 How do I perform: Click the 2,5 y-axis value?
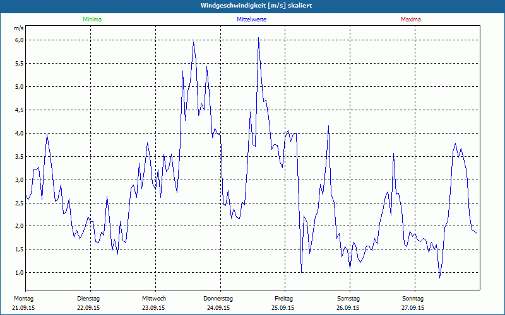point(20,203)
